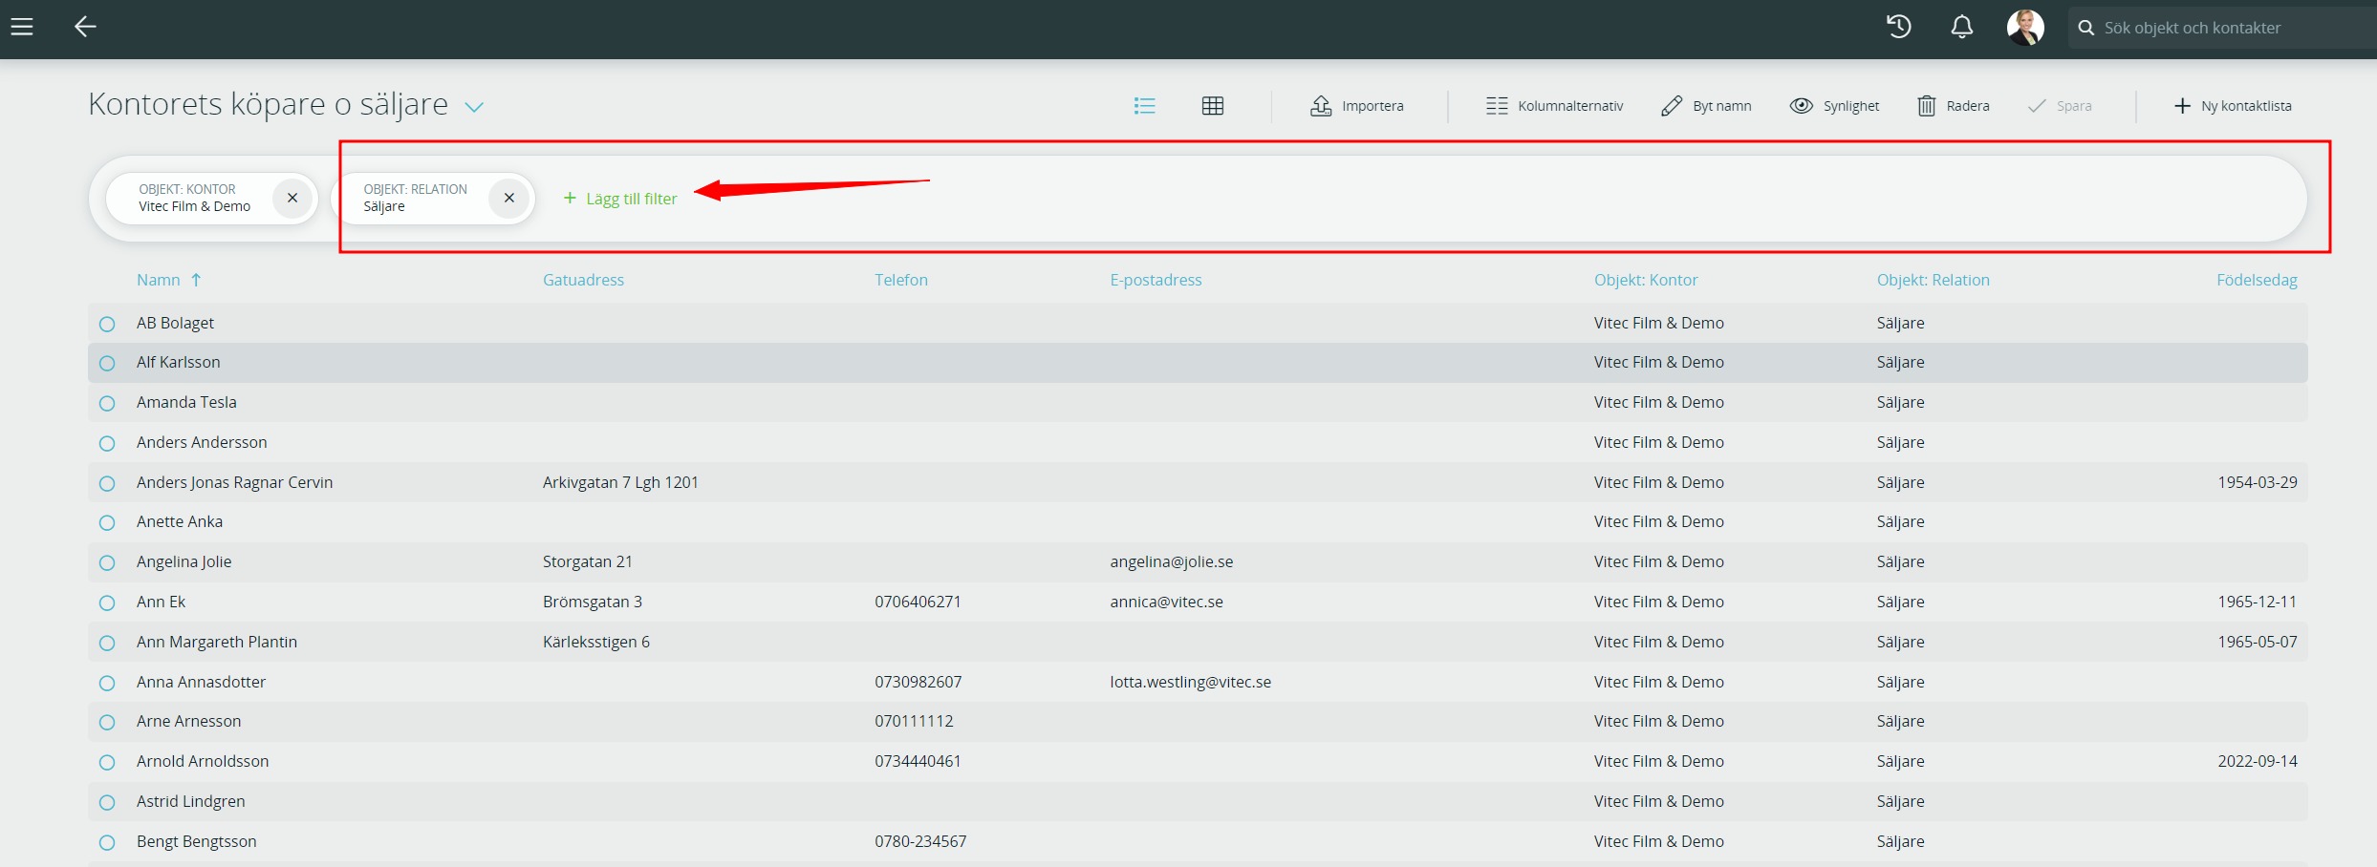Viewport: 2377px width, 867px height.
Task: Click the Spara save button
Action: pyautogui.click(x=2060, y=106)
